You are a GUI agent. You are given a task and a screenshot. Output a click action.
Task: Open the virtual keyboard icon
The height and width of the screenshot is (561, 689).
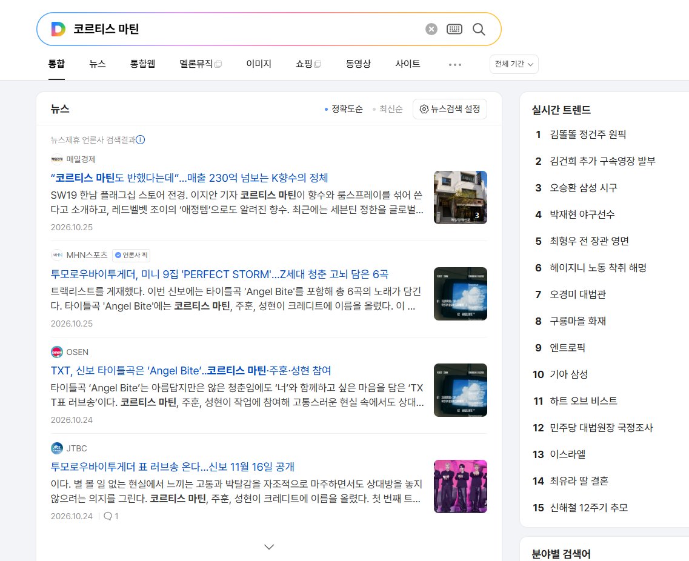454,29
